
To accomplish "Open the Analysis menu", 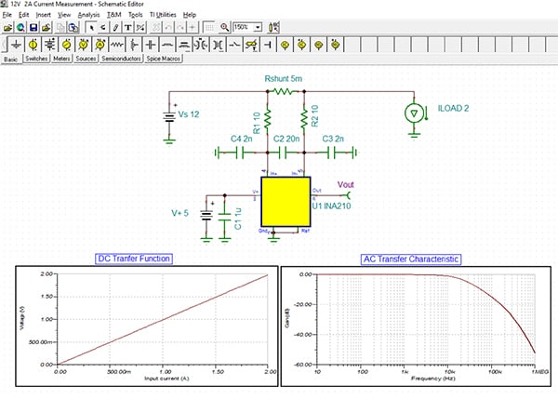I will point(88,15).
